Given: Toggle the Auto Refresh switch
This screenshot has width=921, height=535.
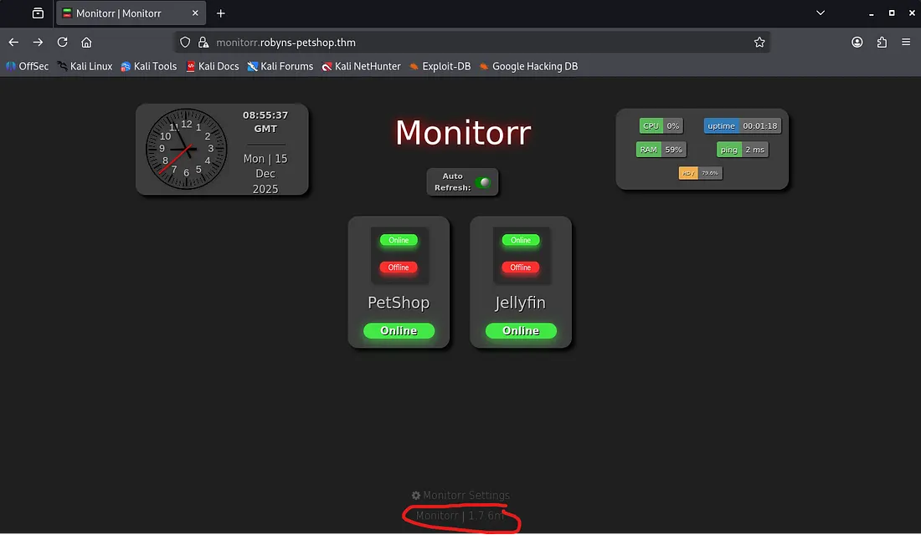Looking at the screenshot, I should [x=483, y=182].
